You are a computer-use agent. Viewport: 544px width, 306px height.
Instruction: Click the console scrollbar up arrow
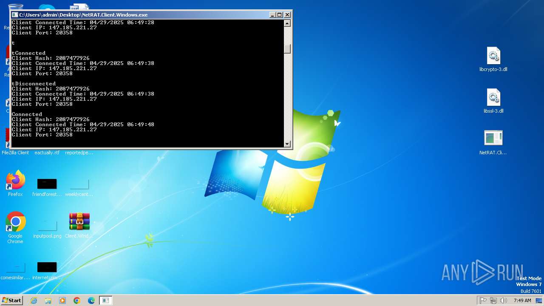coord(287,23)
